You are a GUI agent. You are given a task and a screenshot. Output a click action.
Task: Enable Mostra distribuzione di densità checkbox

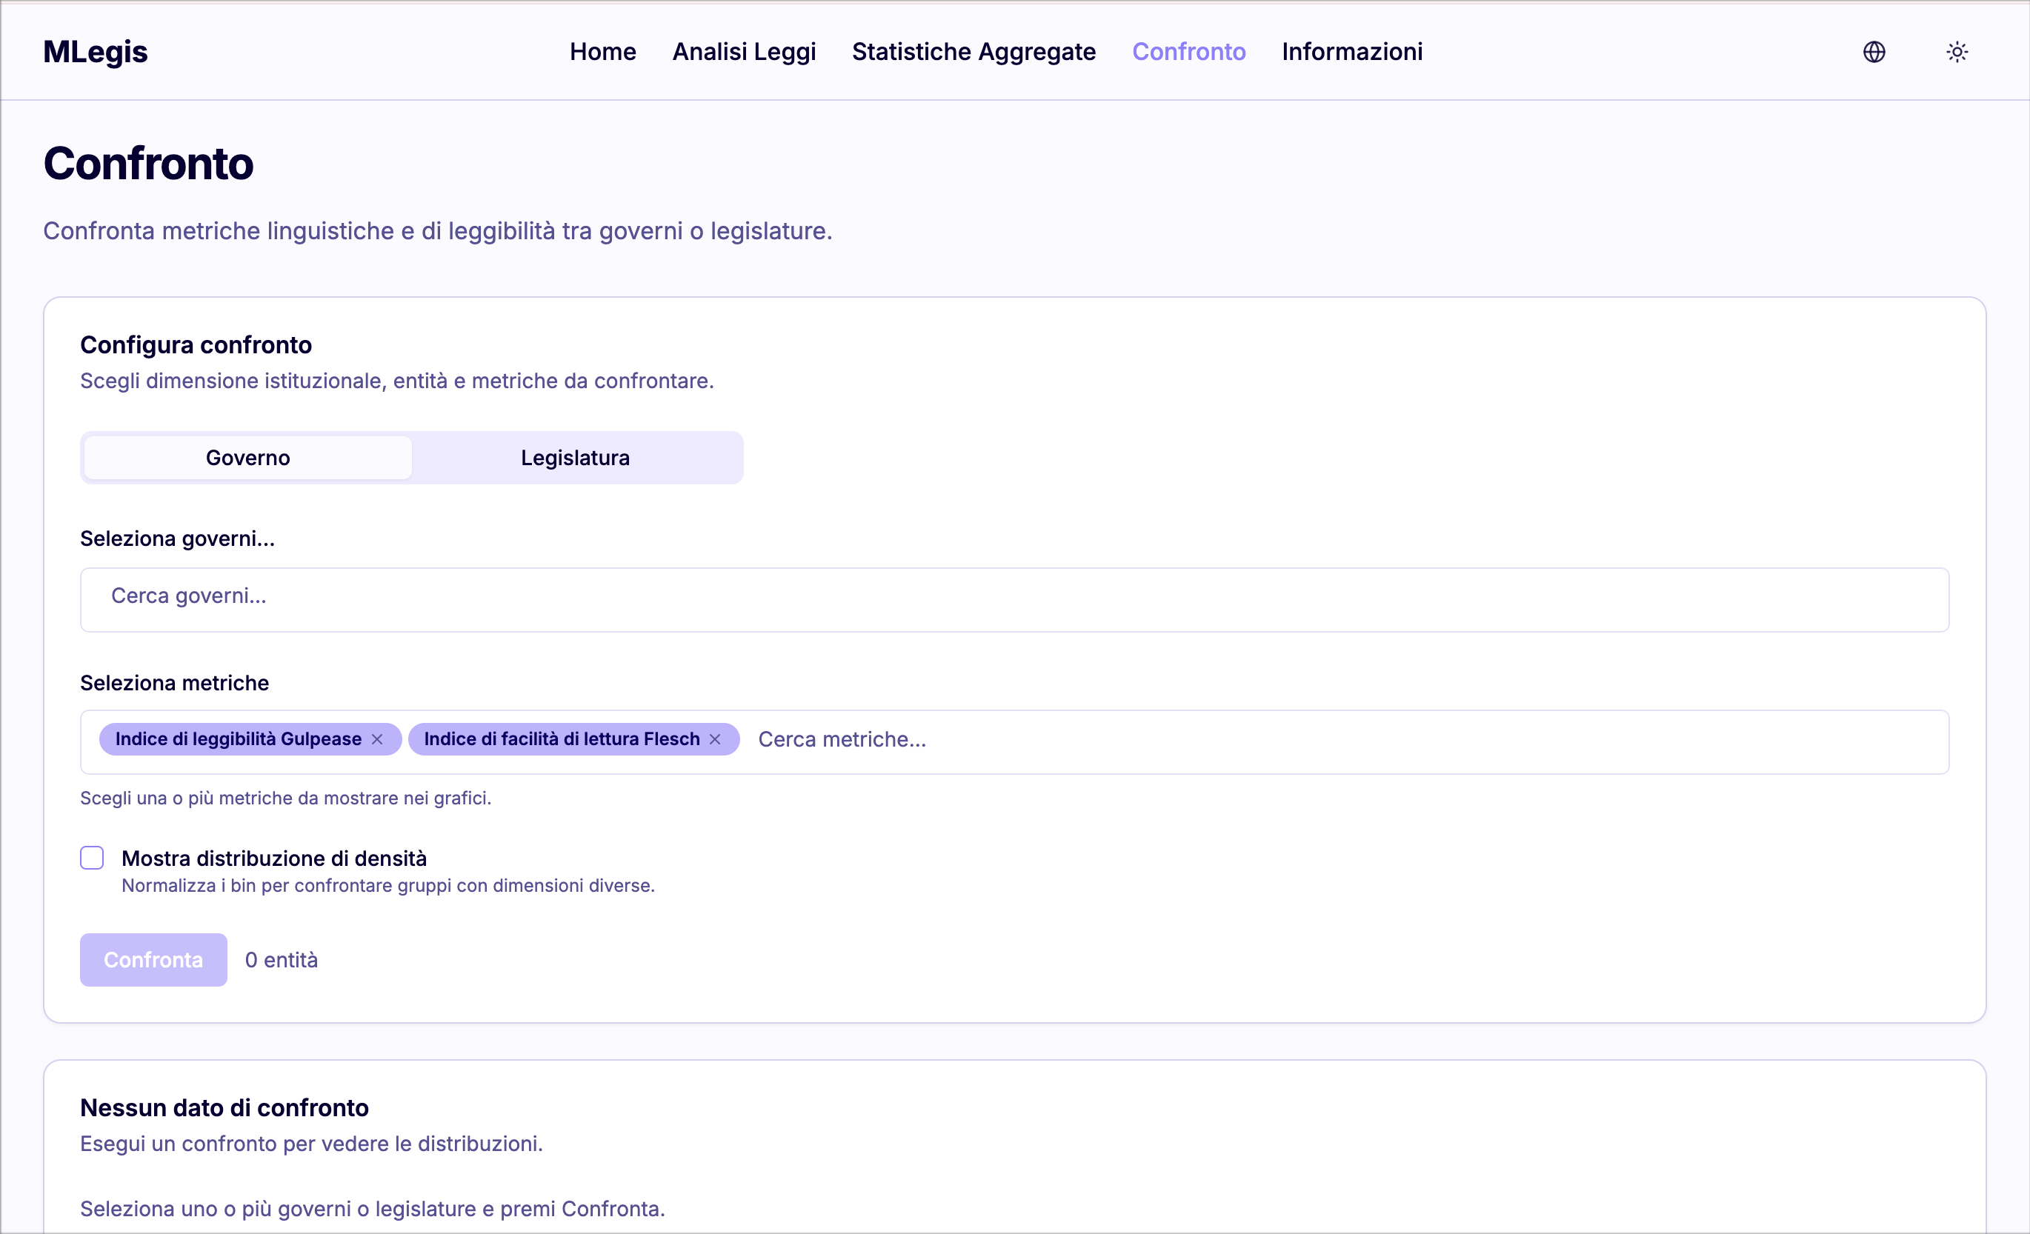(93, 858)
